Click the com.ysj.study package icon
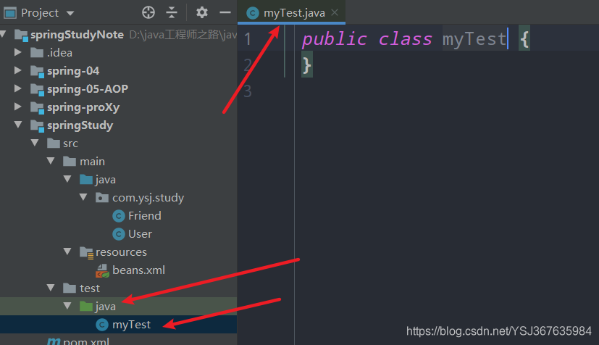The width and height of the screenshot is (599, 345). pyautogui.click(x=102, y=198)
